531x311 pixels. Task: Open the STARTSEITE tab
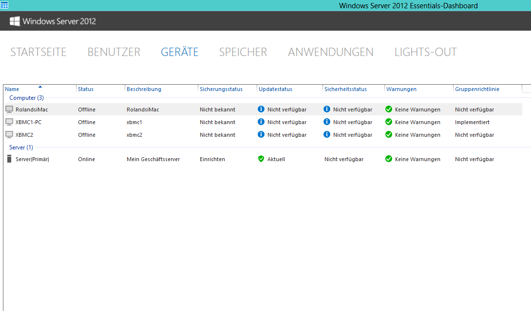tap(38, 52)
